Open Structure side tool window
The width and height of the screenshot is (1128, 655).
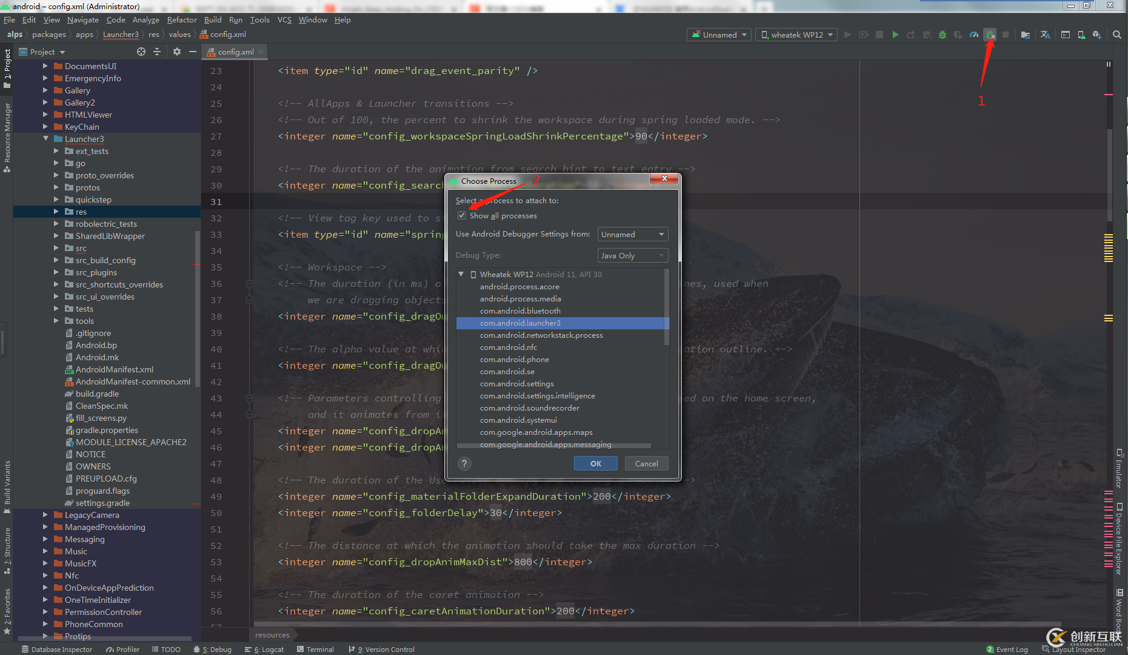point(7,550)
